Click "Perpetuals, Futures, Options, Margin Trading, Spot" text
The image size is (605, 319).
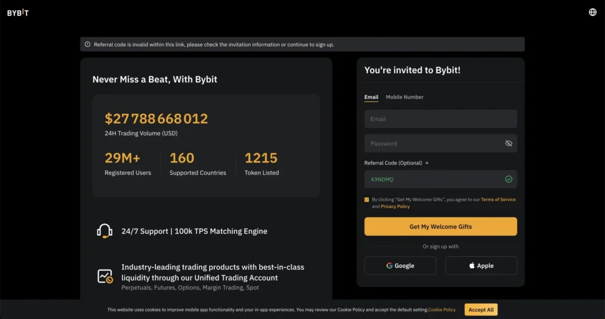click(190, 288)
